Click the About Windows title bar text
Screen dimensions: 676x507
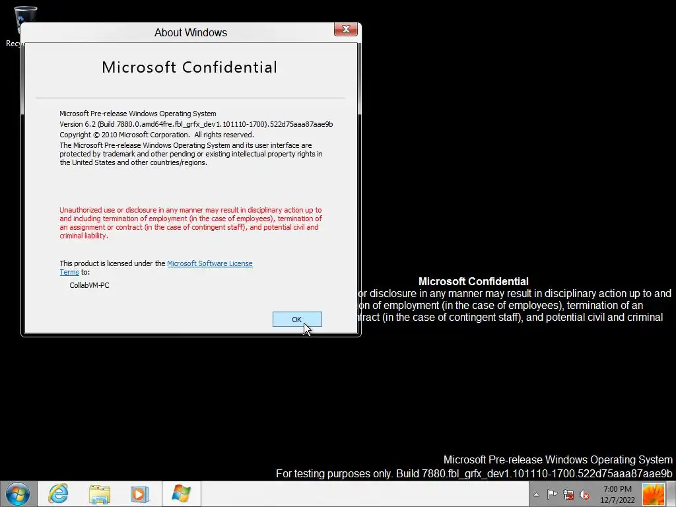pos(191,33)
